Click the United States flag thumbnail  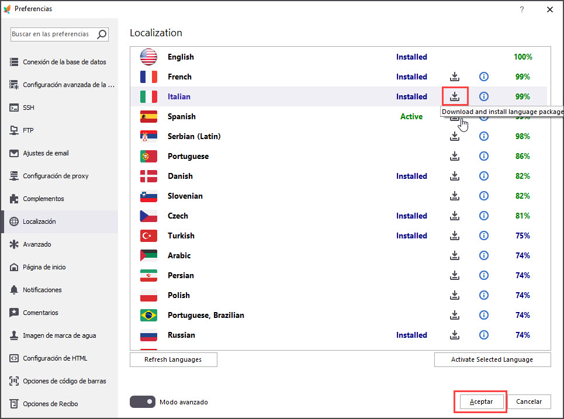click(x=148, y=57)
